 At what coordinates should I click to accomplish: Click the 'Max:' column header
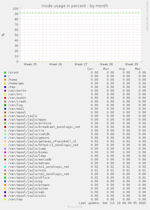tap(138, 69)
